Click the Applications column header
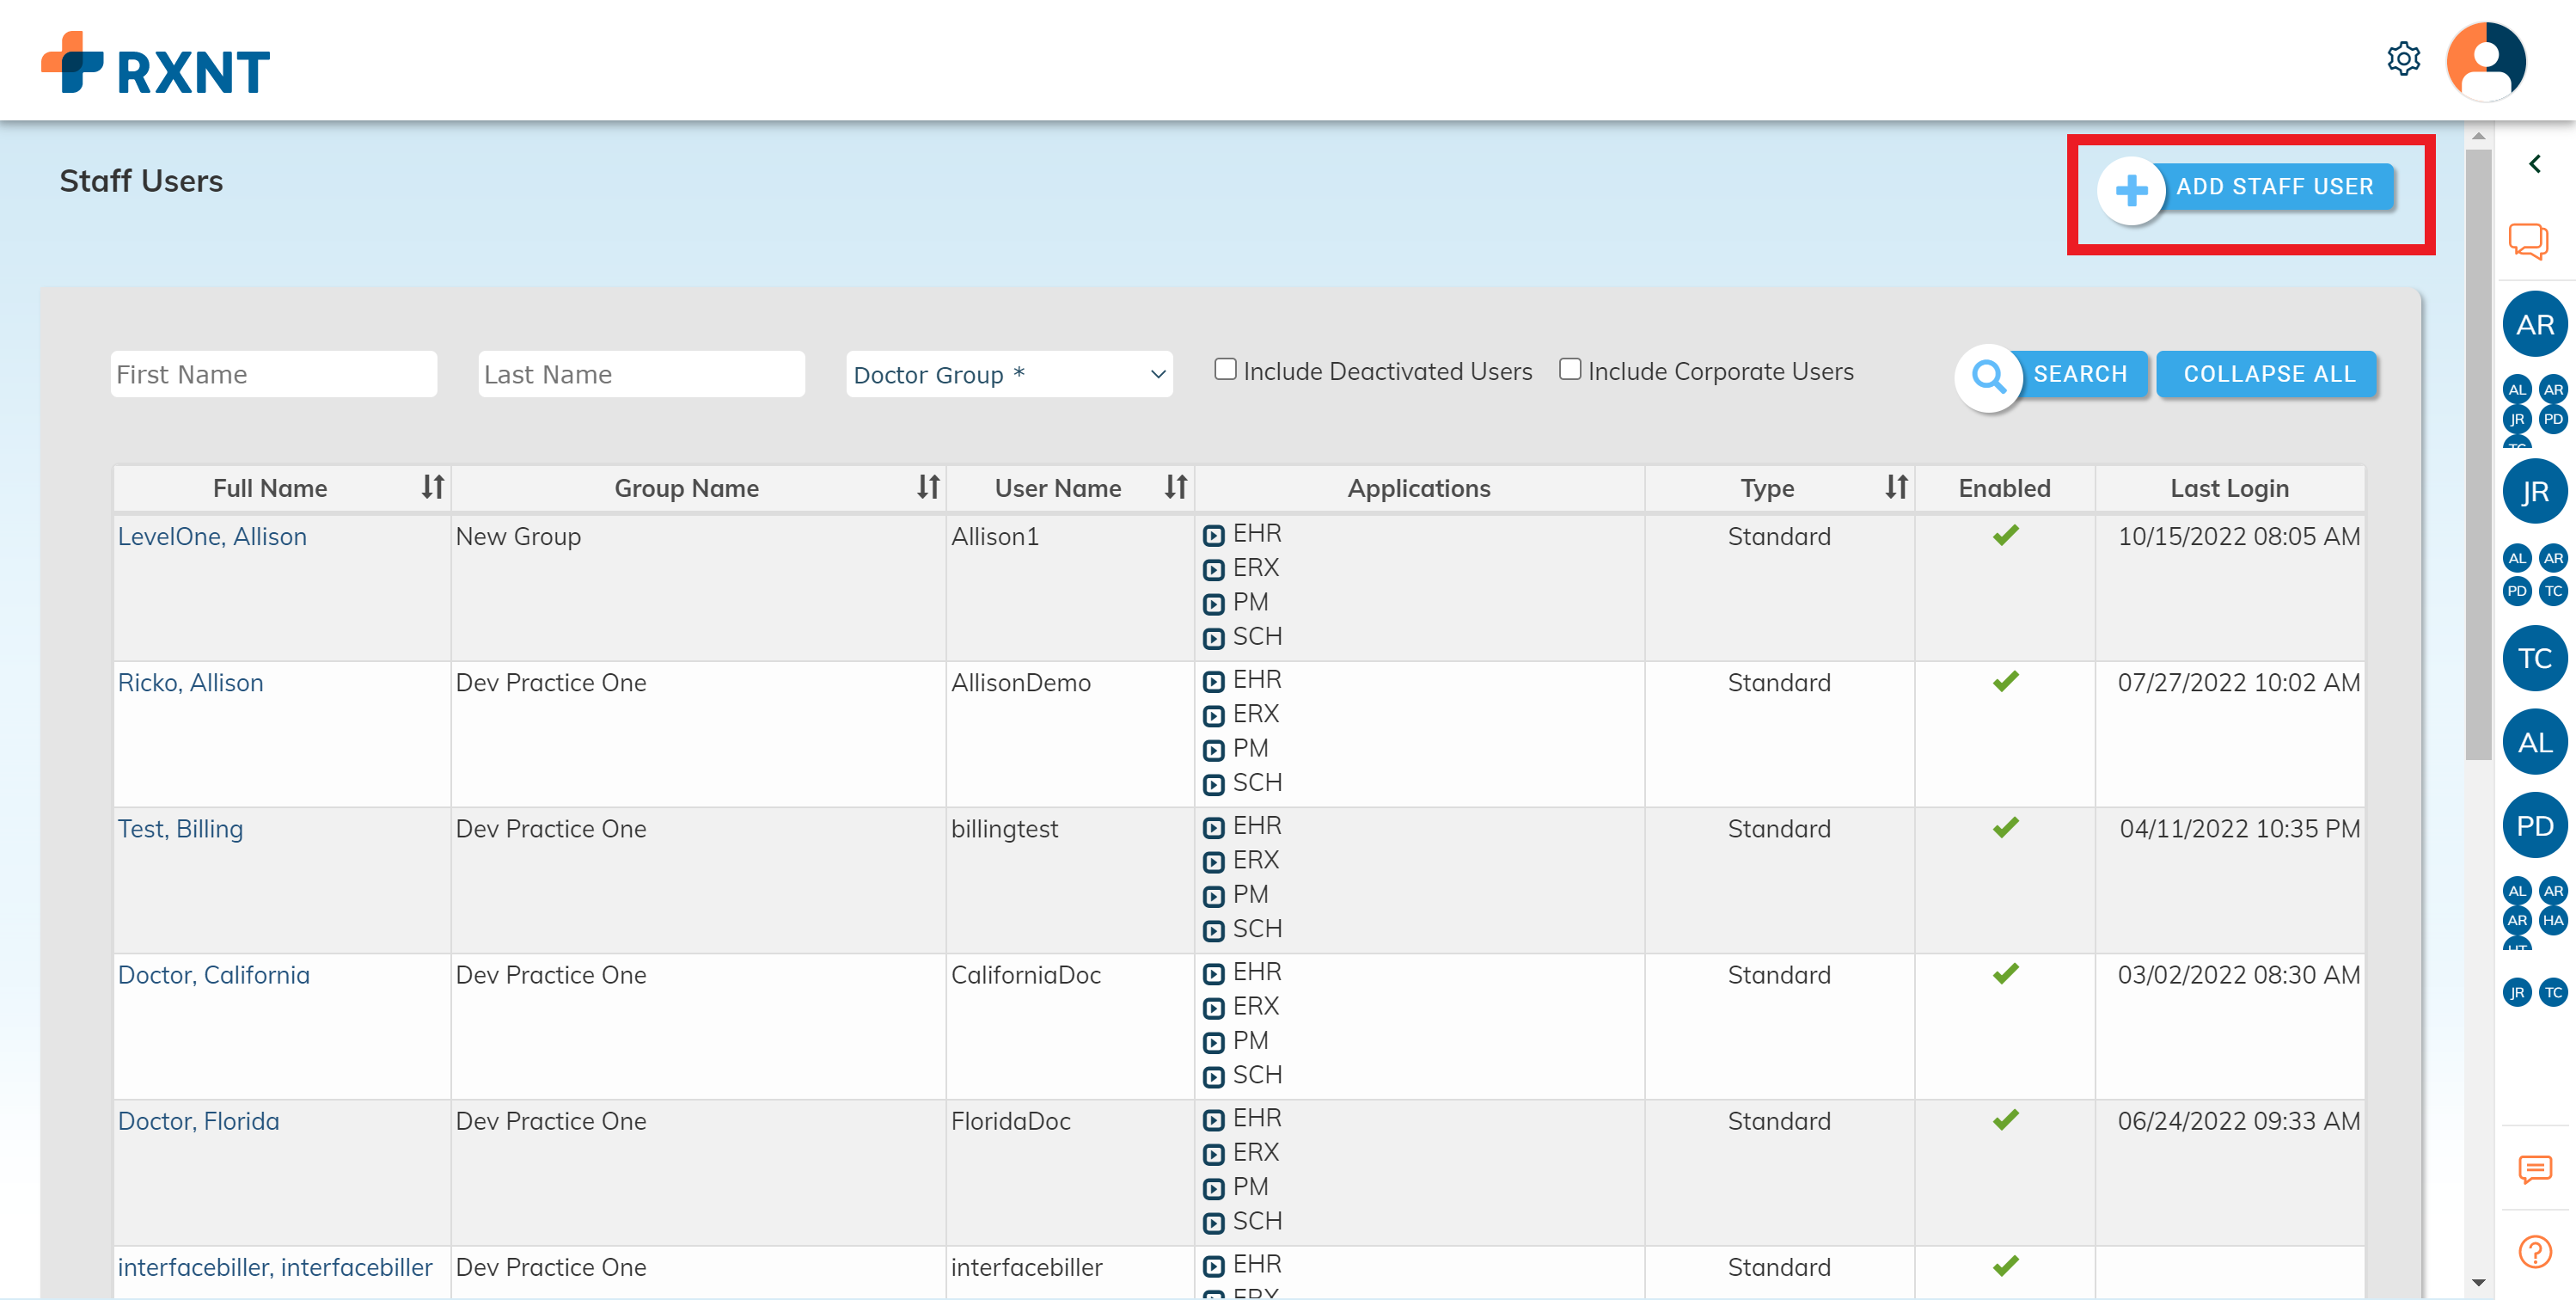The height and width of the screenshot is (1300, 2576). 1419,488
